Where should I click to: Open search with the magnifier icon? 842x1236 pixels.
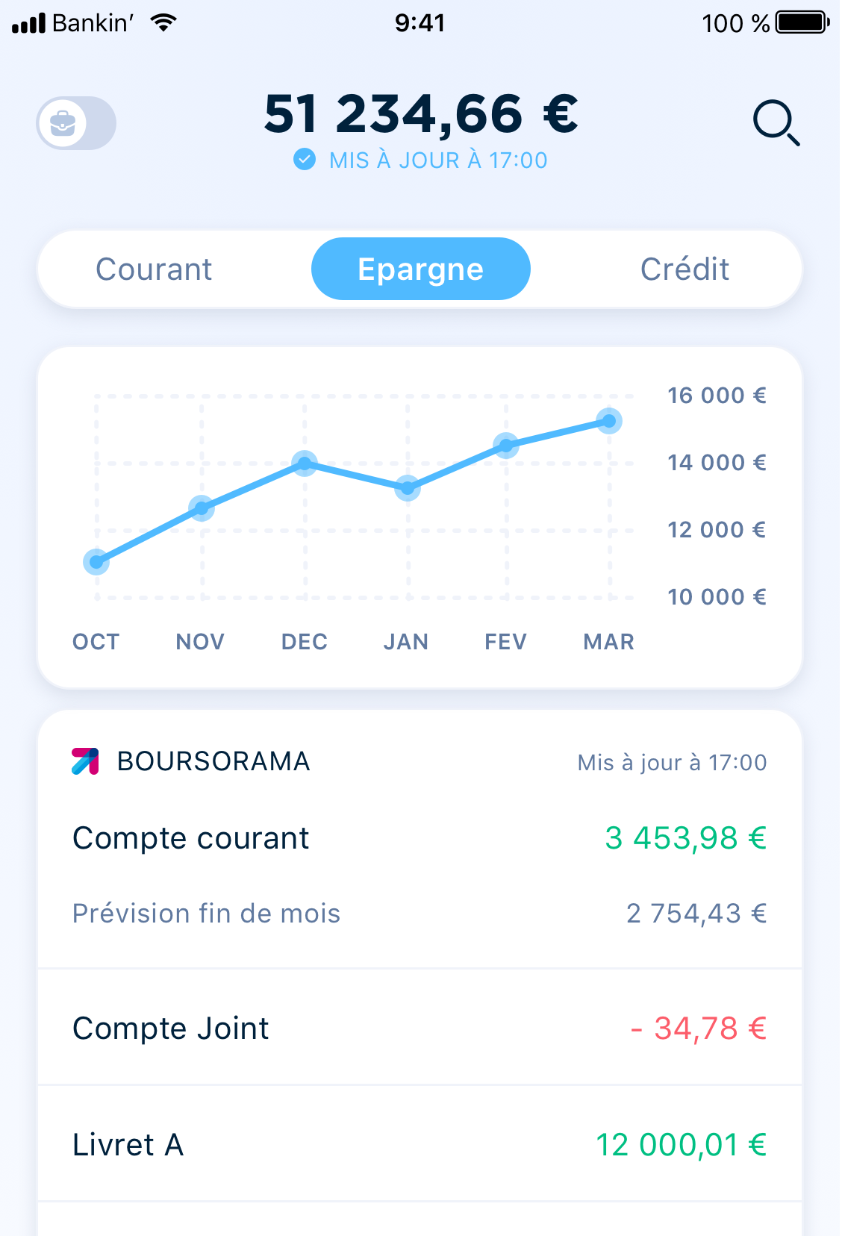pos(776,122)
